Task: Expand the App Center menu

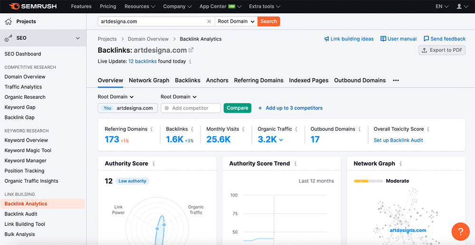Action: [x=220, y=6]
